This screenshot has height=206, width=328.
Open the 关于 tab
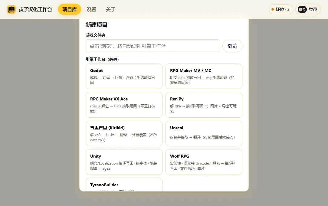coord(110,9)
